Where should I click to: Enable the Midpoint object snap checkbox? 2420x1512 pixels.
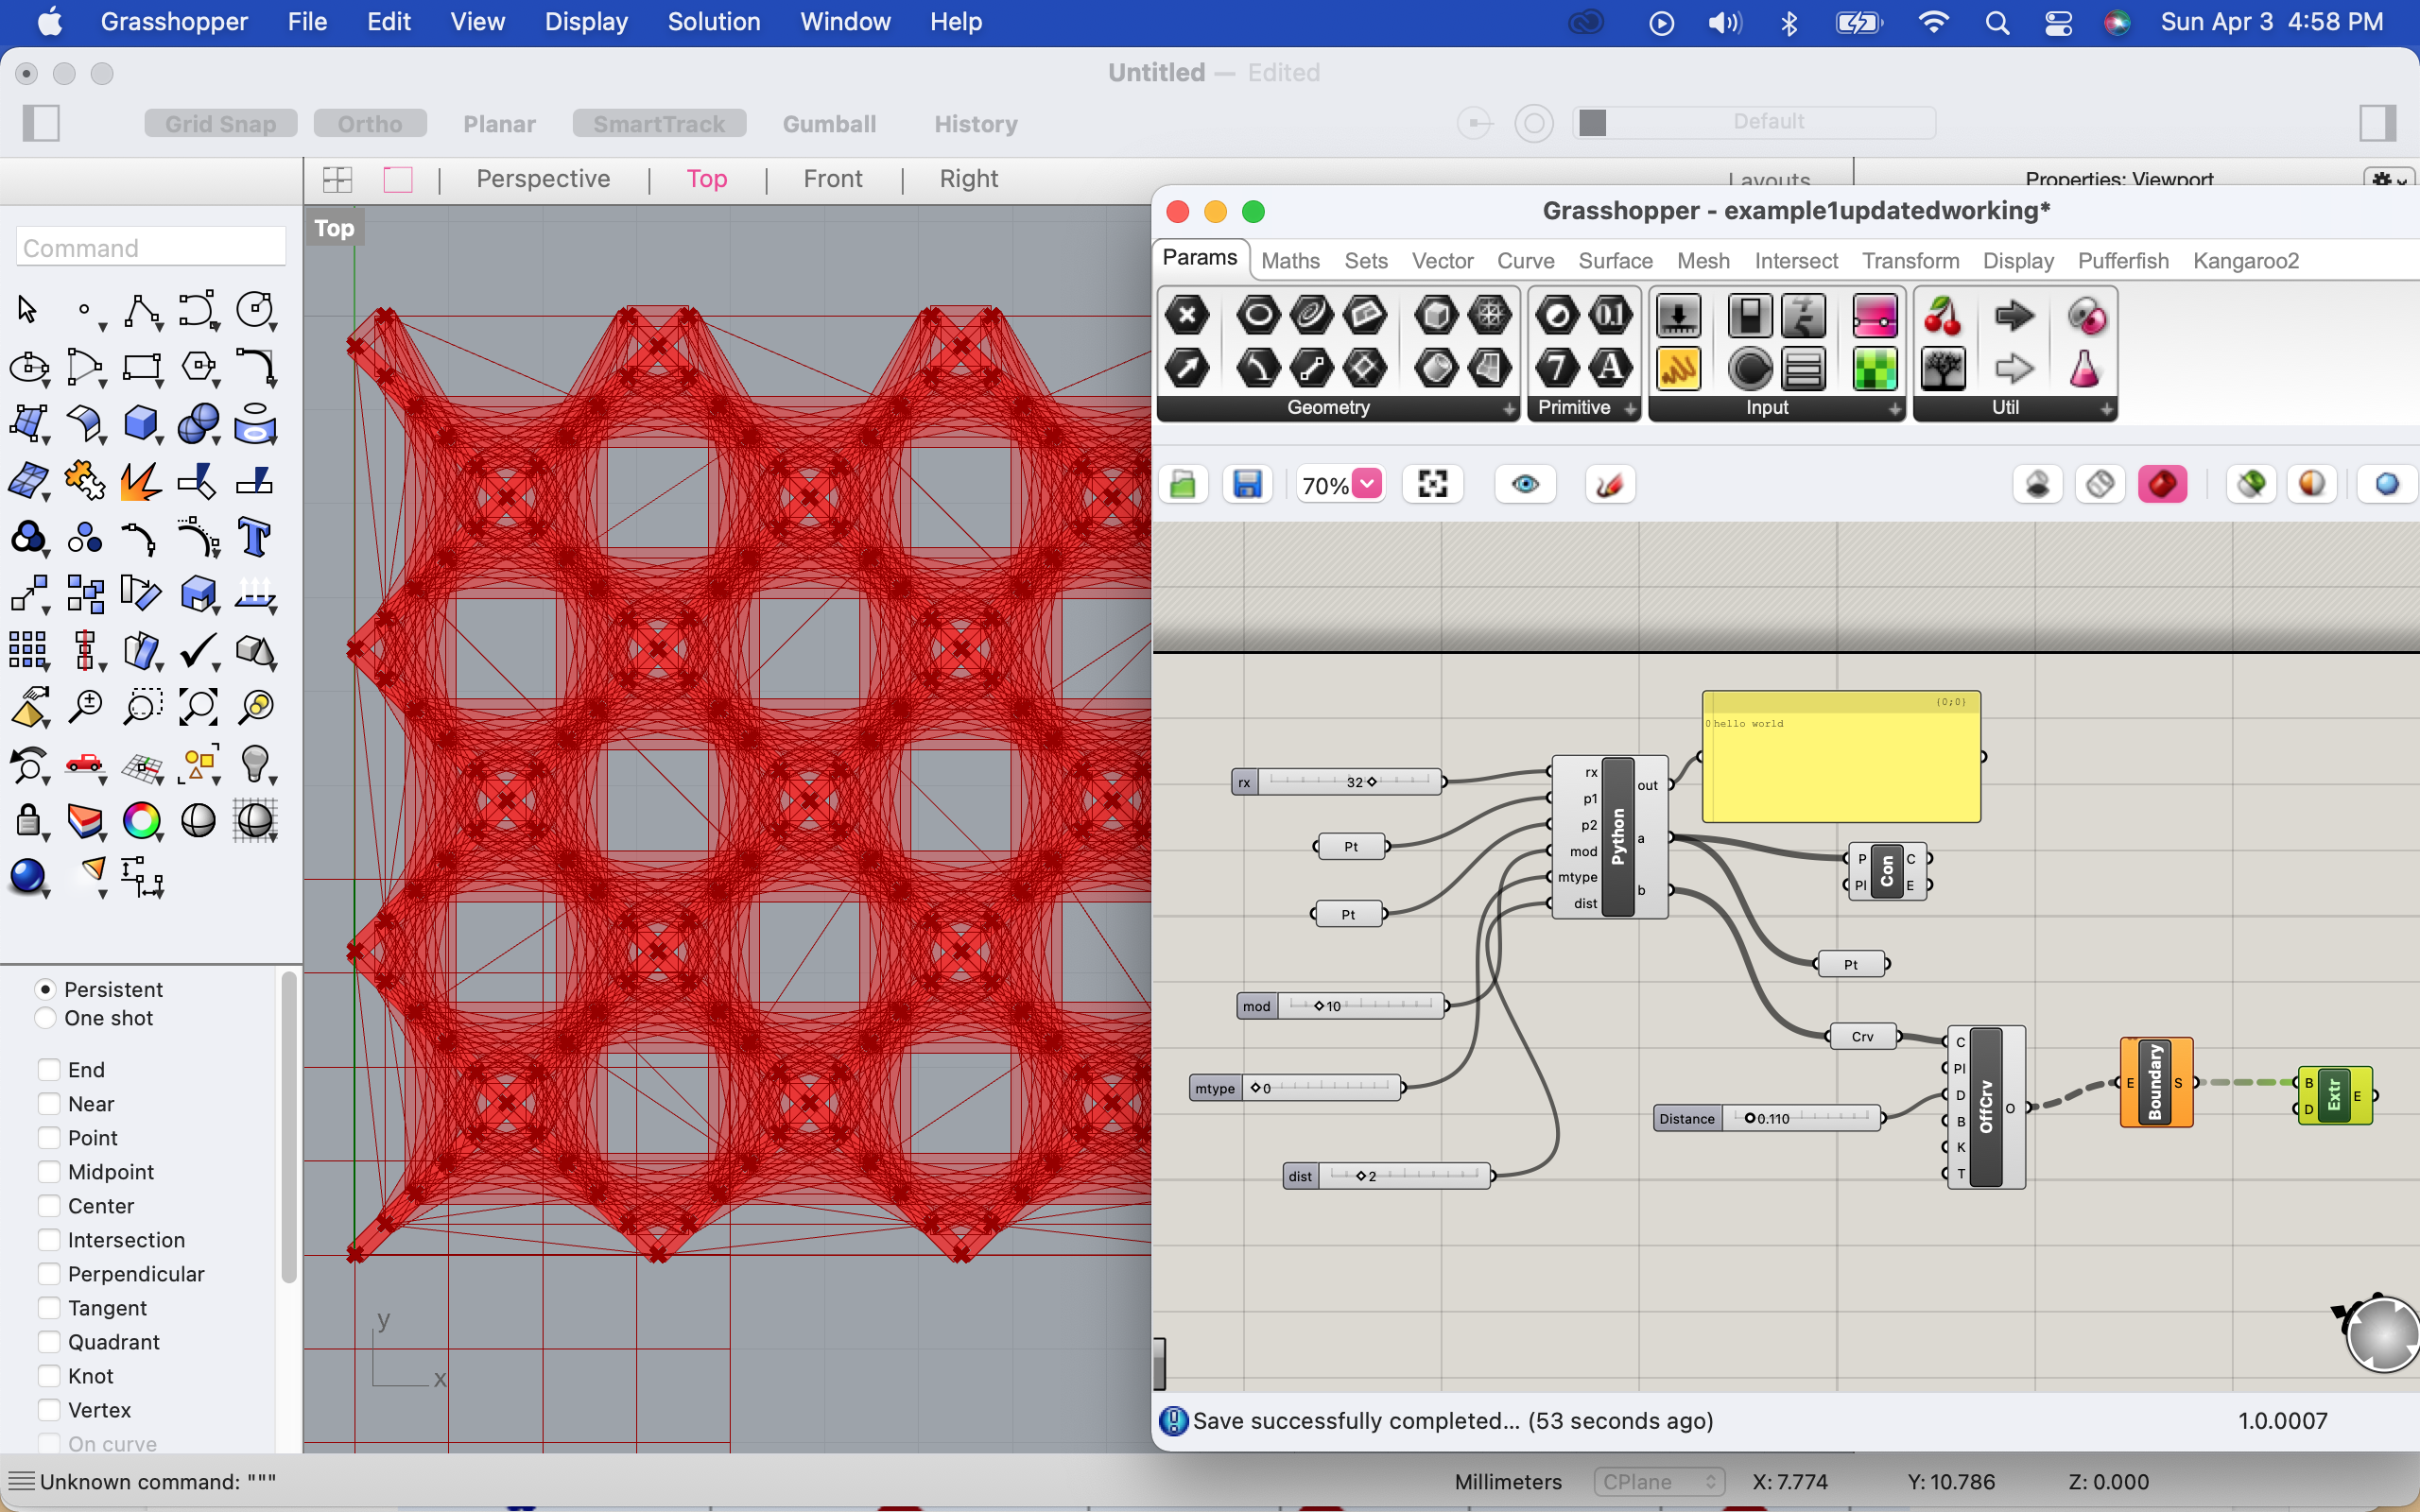[x=49, y=1172]
